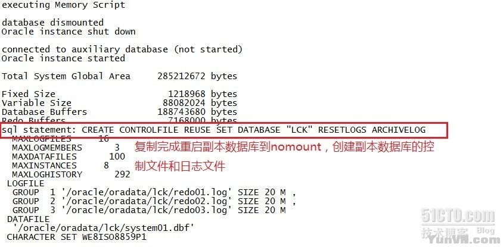Click the "Oracle instance started" line

(x=63, y=58)
